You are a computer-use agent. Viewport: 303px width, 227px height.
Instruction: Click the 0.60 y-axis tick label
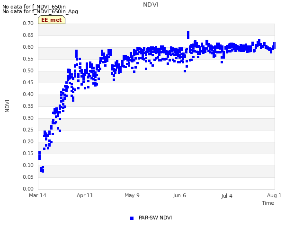point(28,47)
